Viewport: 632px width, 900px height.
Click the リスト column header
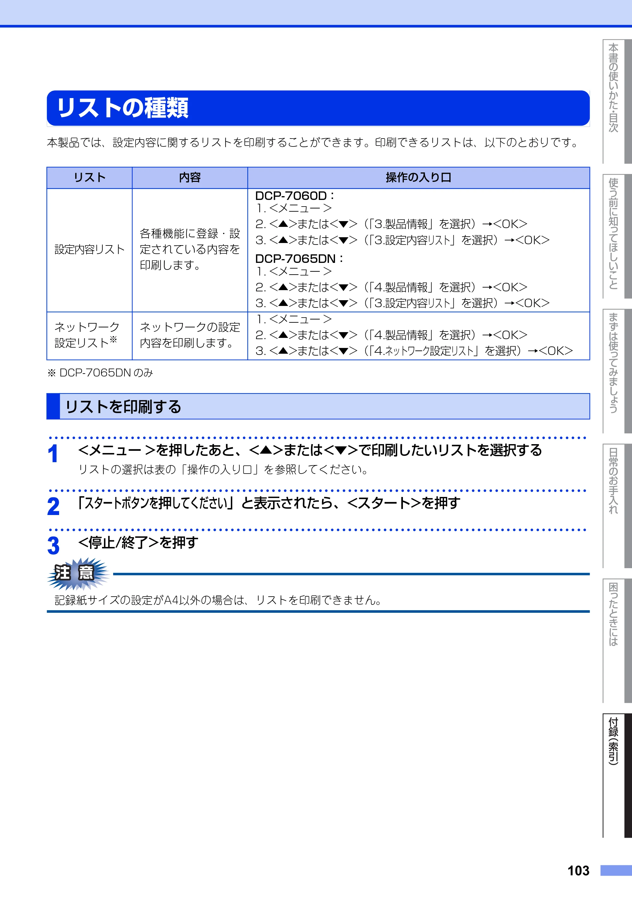tap(90, 177)
